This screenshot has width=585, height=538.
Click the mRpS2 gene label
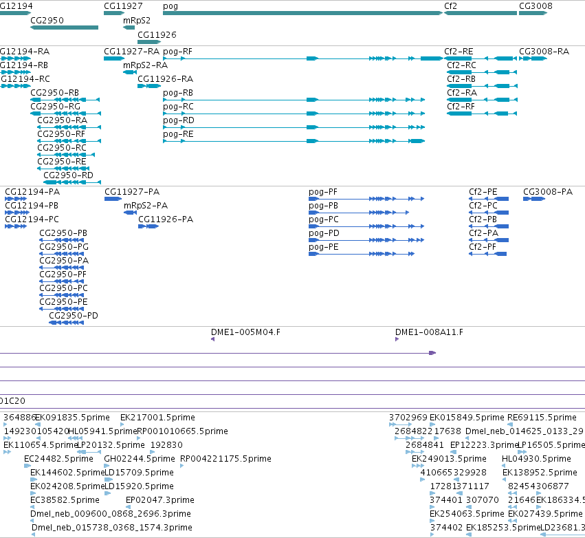[137, 21]
